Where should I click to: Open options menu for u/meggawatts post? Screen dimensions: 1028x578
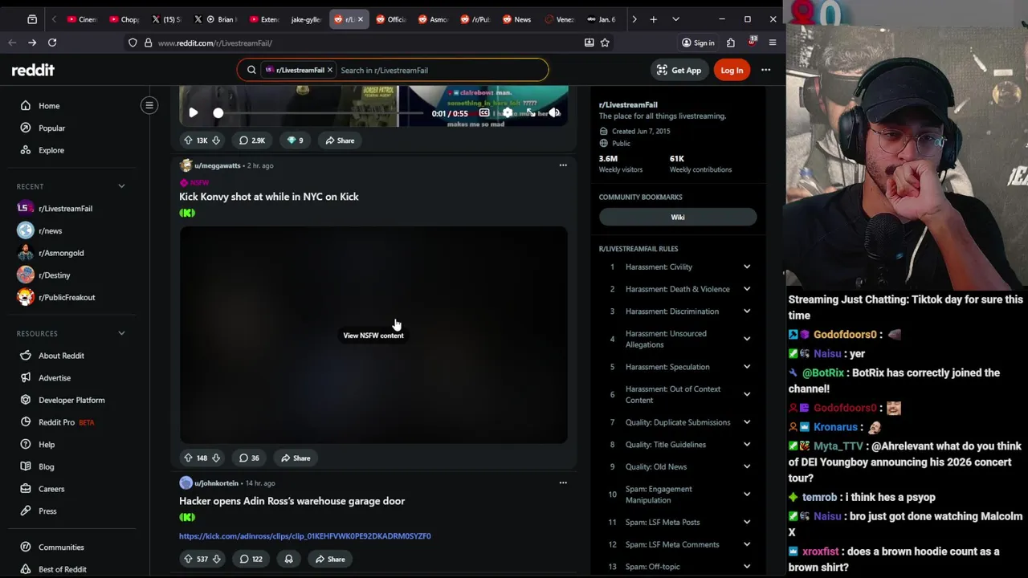click(x=563, y=165)
